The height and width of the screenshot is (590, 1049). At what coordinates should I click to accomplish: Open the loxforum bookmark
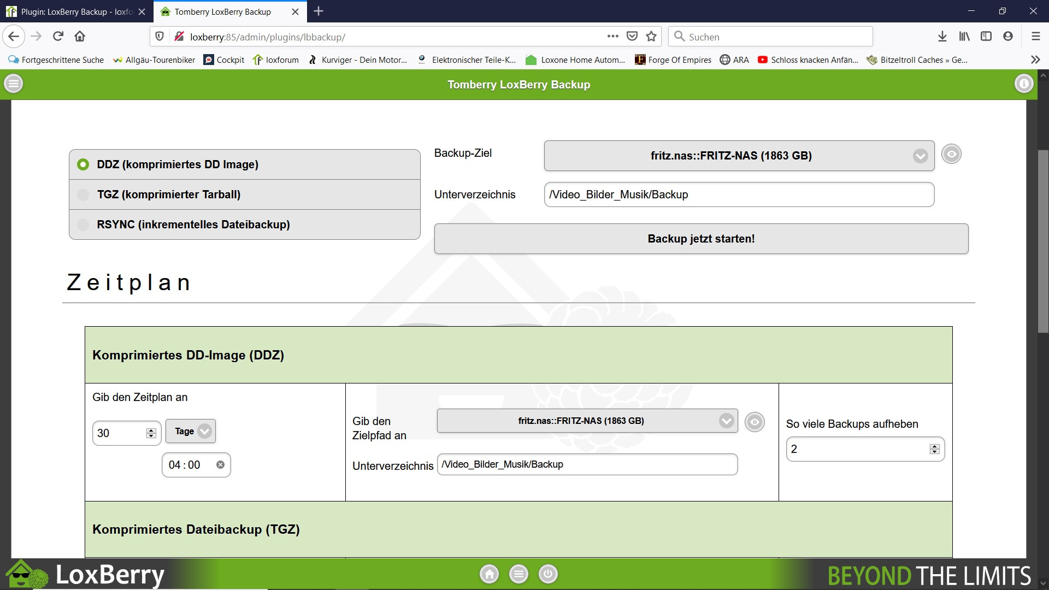276,60
